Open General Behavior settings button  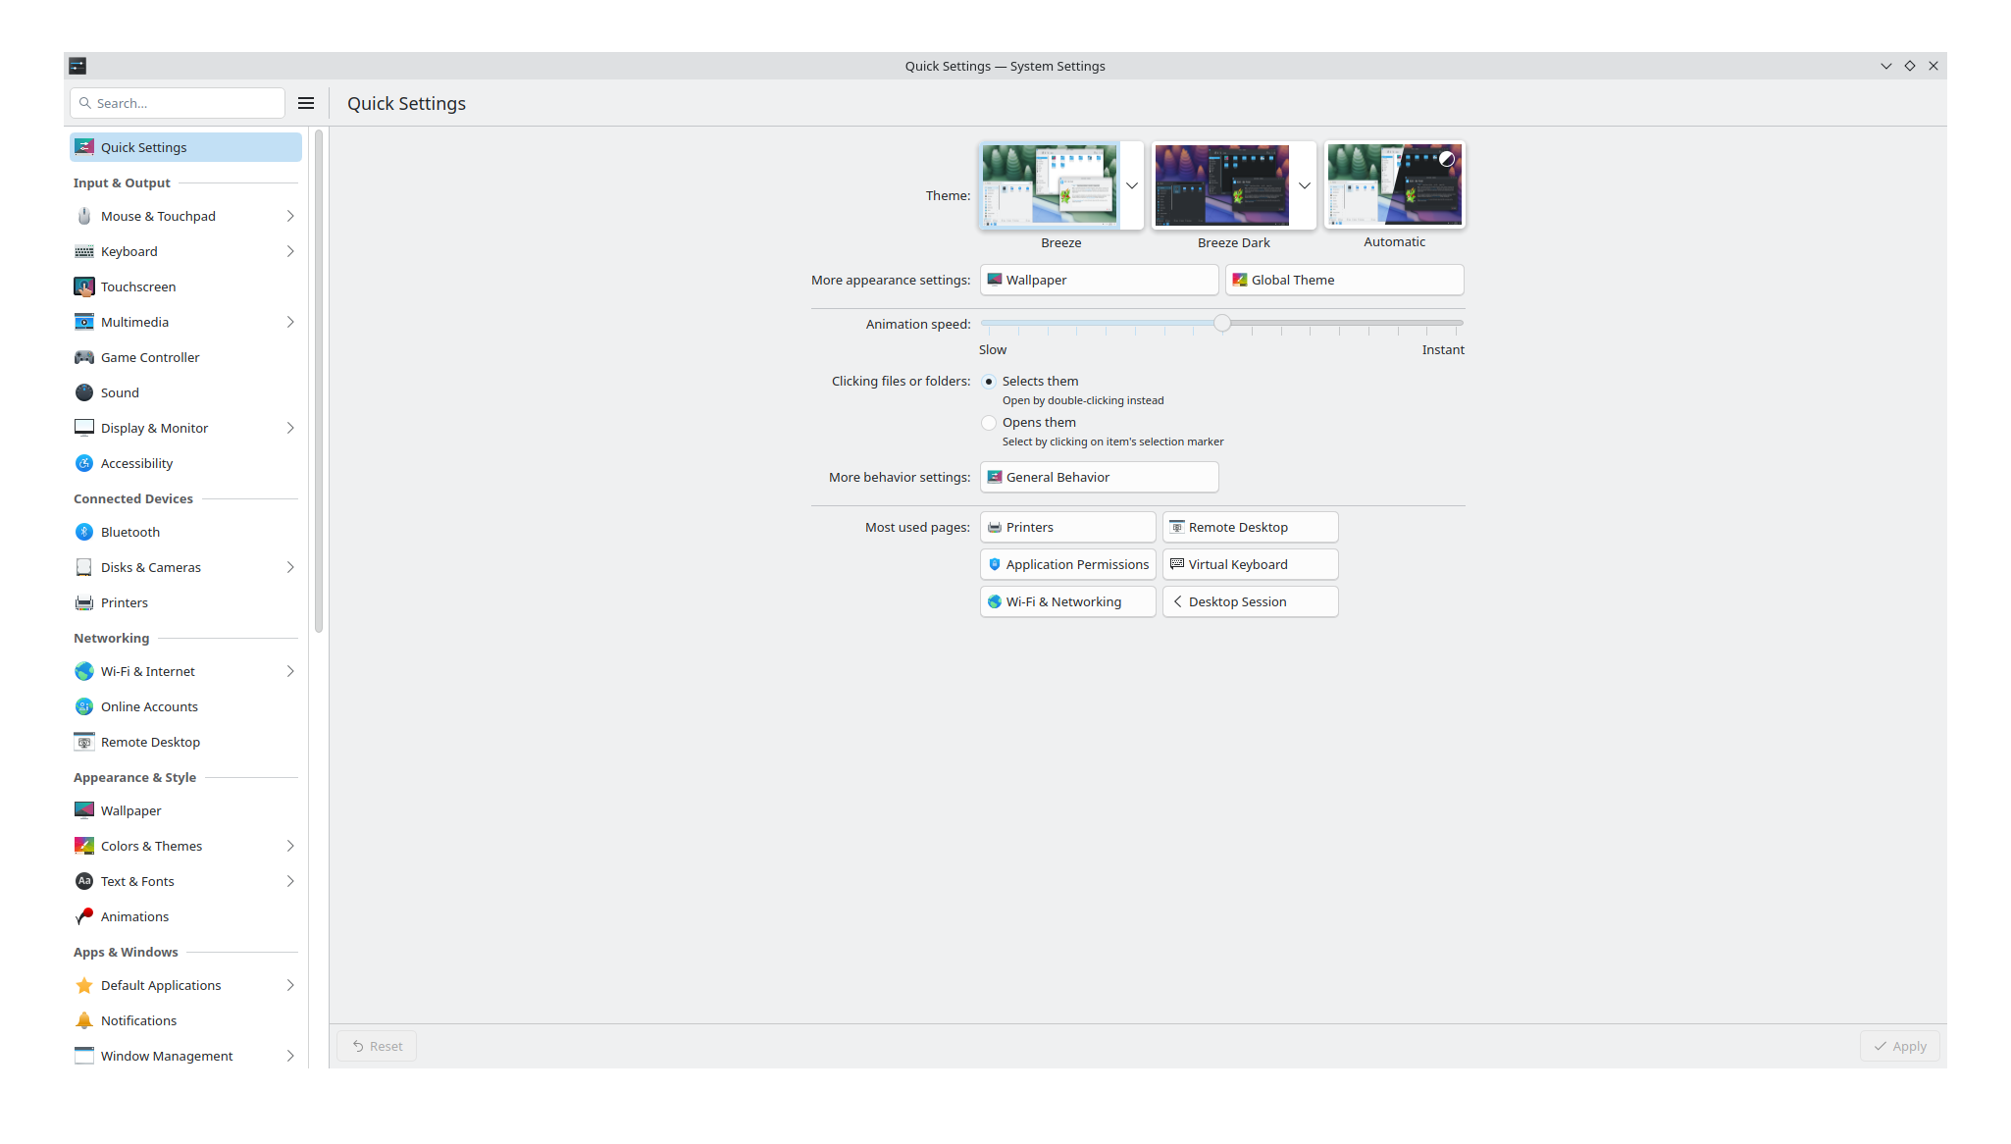coord(1098,477)
